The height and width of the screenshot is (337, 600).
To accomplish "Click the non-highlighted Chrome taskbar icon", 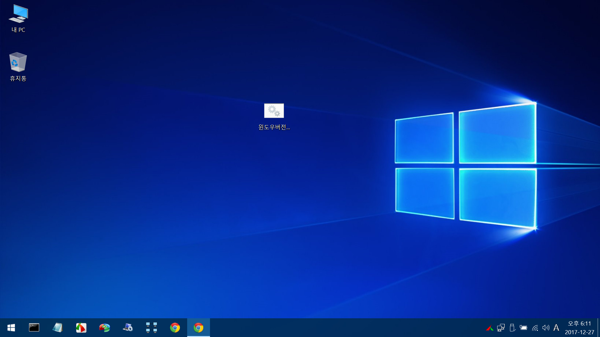I will tap(175, 328).
